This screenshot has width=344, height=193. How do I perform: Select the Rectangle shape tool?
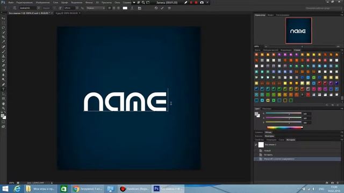tap(3, 99)
